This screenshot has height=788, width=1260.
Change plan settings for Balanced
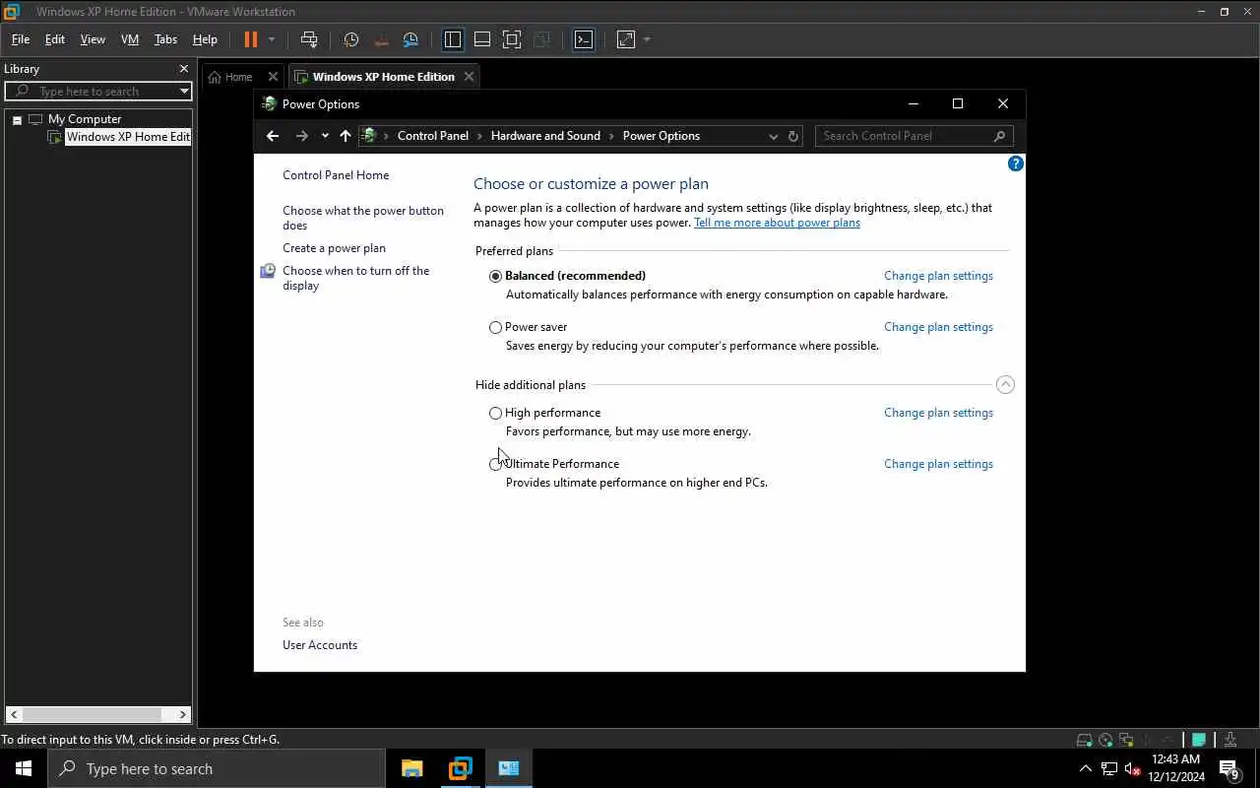coord(938,276)
